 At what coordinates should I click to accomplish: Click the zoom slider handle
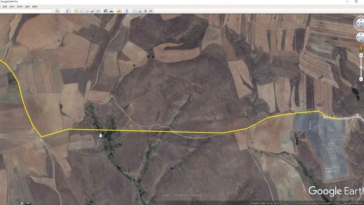click(x=361, y=67)
